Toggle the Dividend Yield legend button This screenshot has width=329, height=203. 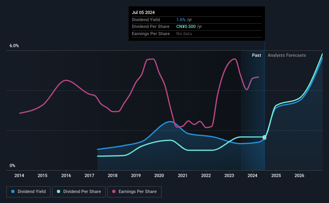[x=28, y=192]
